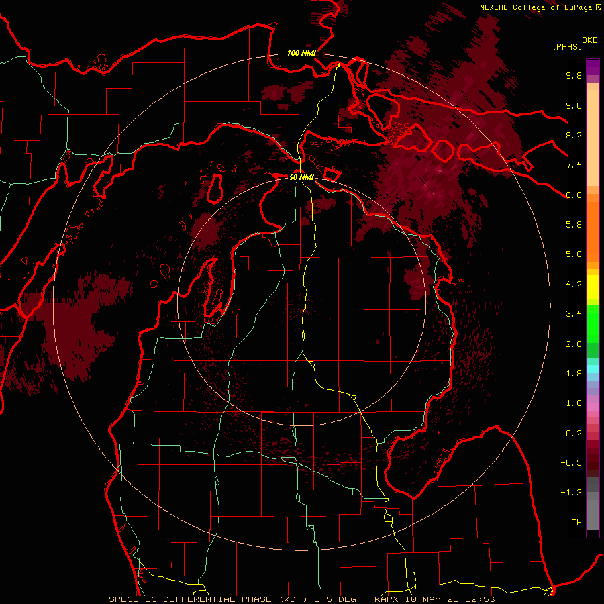The width and height of the screenshot is (604, 604).
Task: Click the 0.2 value on color scale
Action: click(x=574, y=434)
